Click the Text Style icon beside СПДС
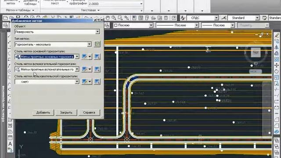Image resolution: width=281 pixels, height=158 pixels. coord(183,18)
